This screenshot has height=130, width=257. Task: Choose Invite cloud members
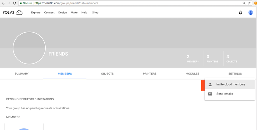(230, 84)
